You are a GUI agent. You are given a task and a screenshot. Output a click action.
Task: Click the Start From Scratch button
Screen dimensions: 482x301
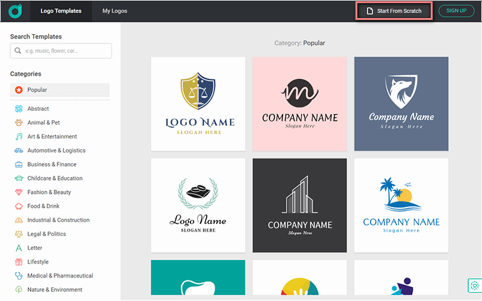click(394, 11)
